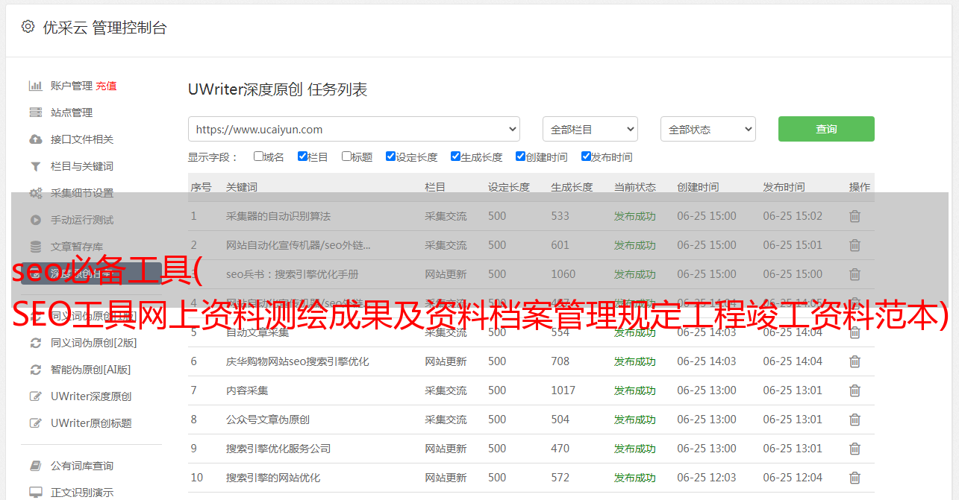The width and height of the screenshot is (959, 500).
Task: Expand the 全部栏目 dropdown
Action: tap(590, 129)
